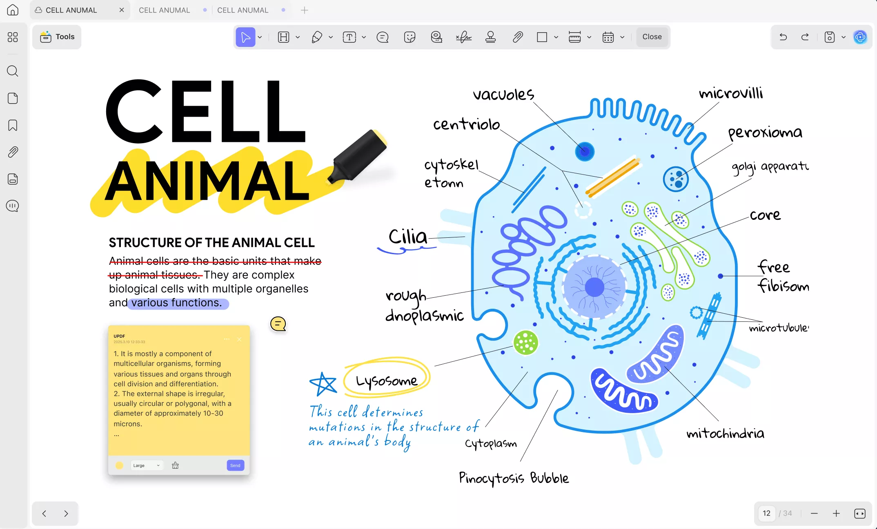The height and width of the screenshot is (529, 877).
Task: Open the Large size dropdown in note
Action: point(146,465)
